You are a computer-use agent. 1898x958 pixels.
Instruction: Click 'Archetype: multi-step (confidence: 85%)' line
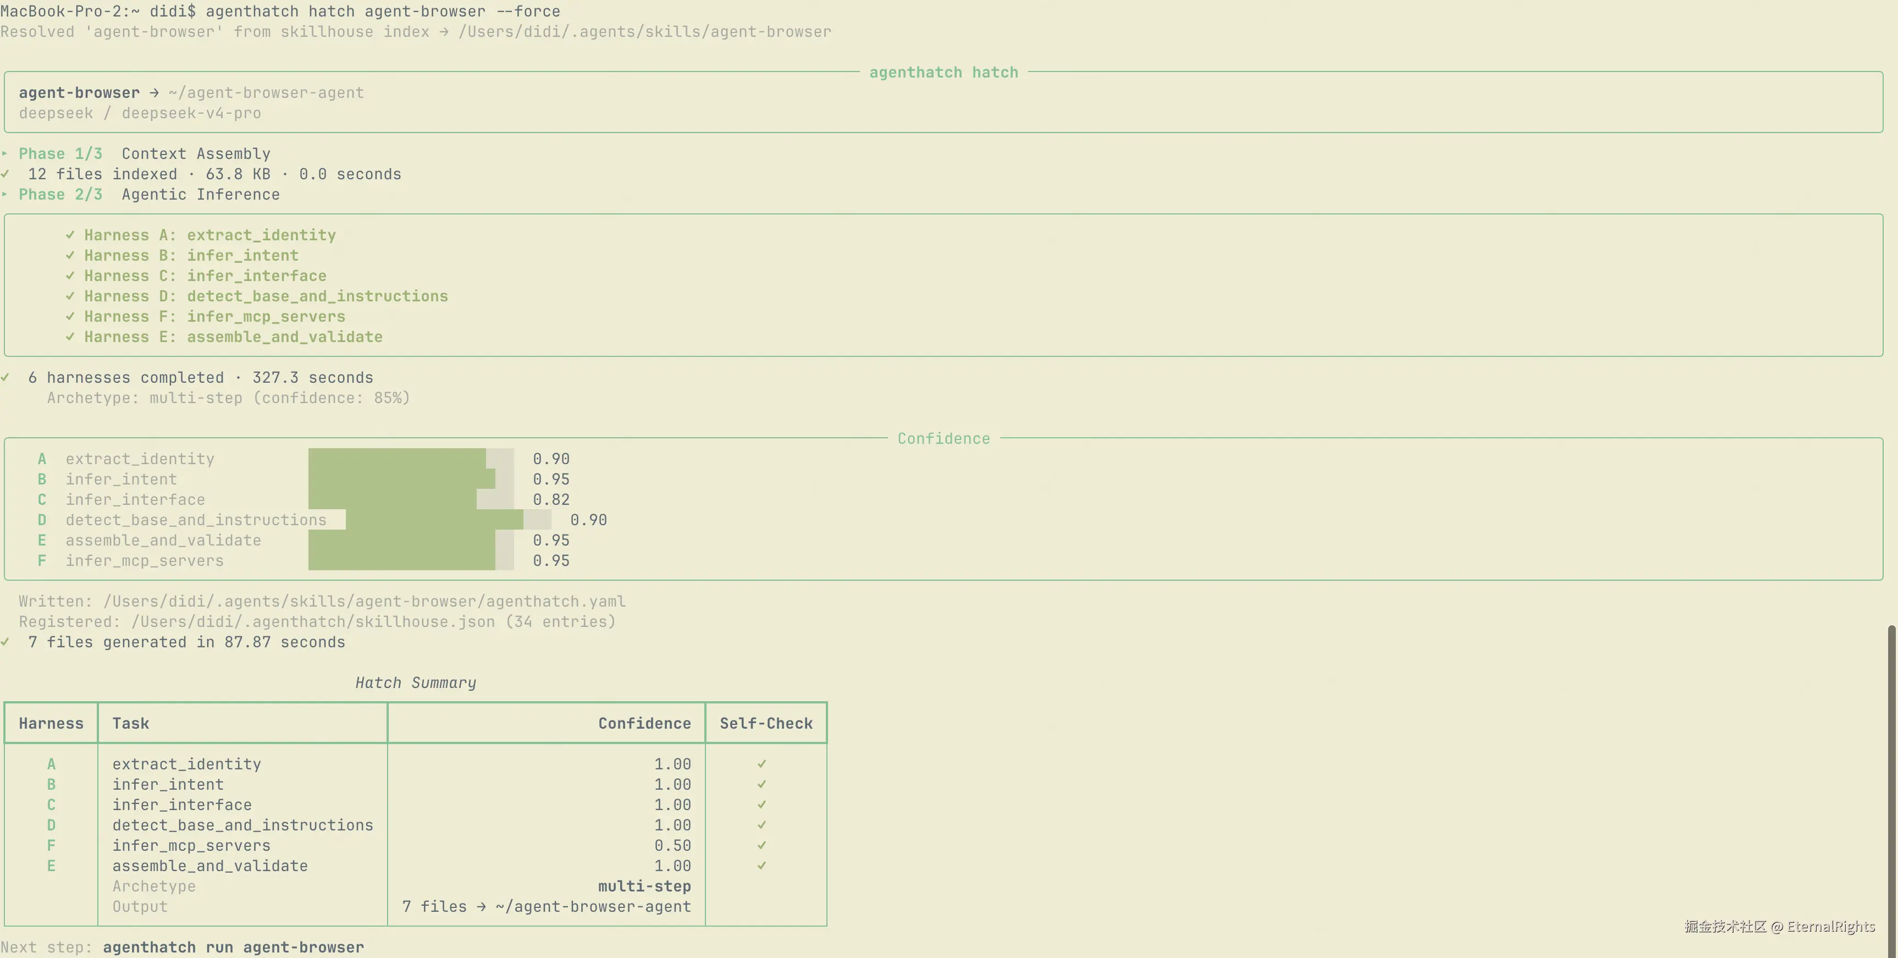228,398
